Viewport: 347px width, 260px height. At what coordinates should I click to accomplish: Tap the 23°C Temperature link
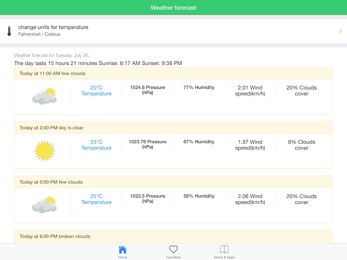click(96, 145)
